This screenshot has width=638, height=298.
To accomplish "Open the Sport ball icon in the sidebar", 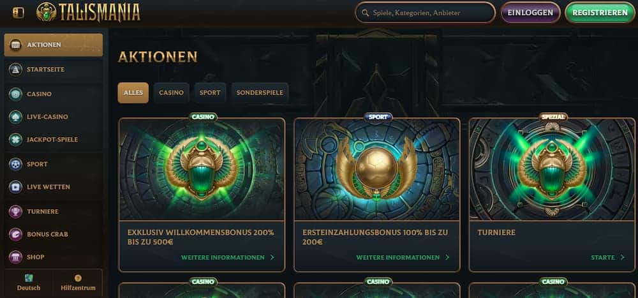I will click(x=15, y=164).
